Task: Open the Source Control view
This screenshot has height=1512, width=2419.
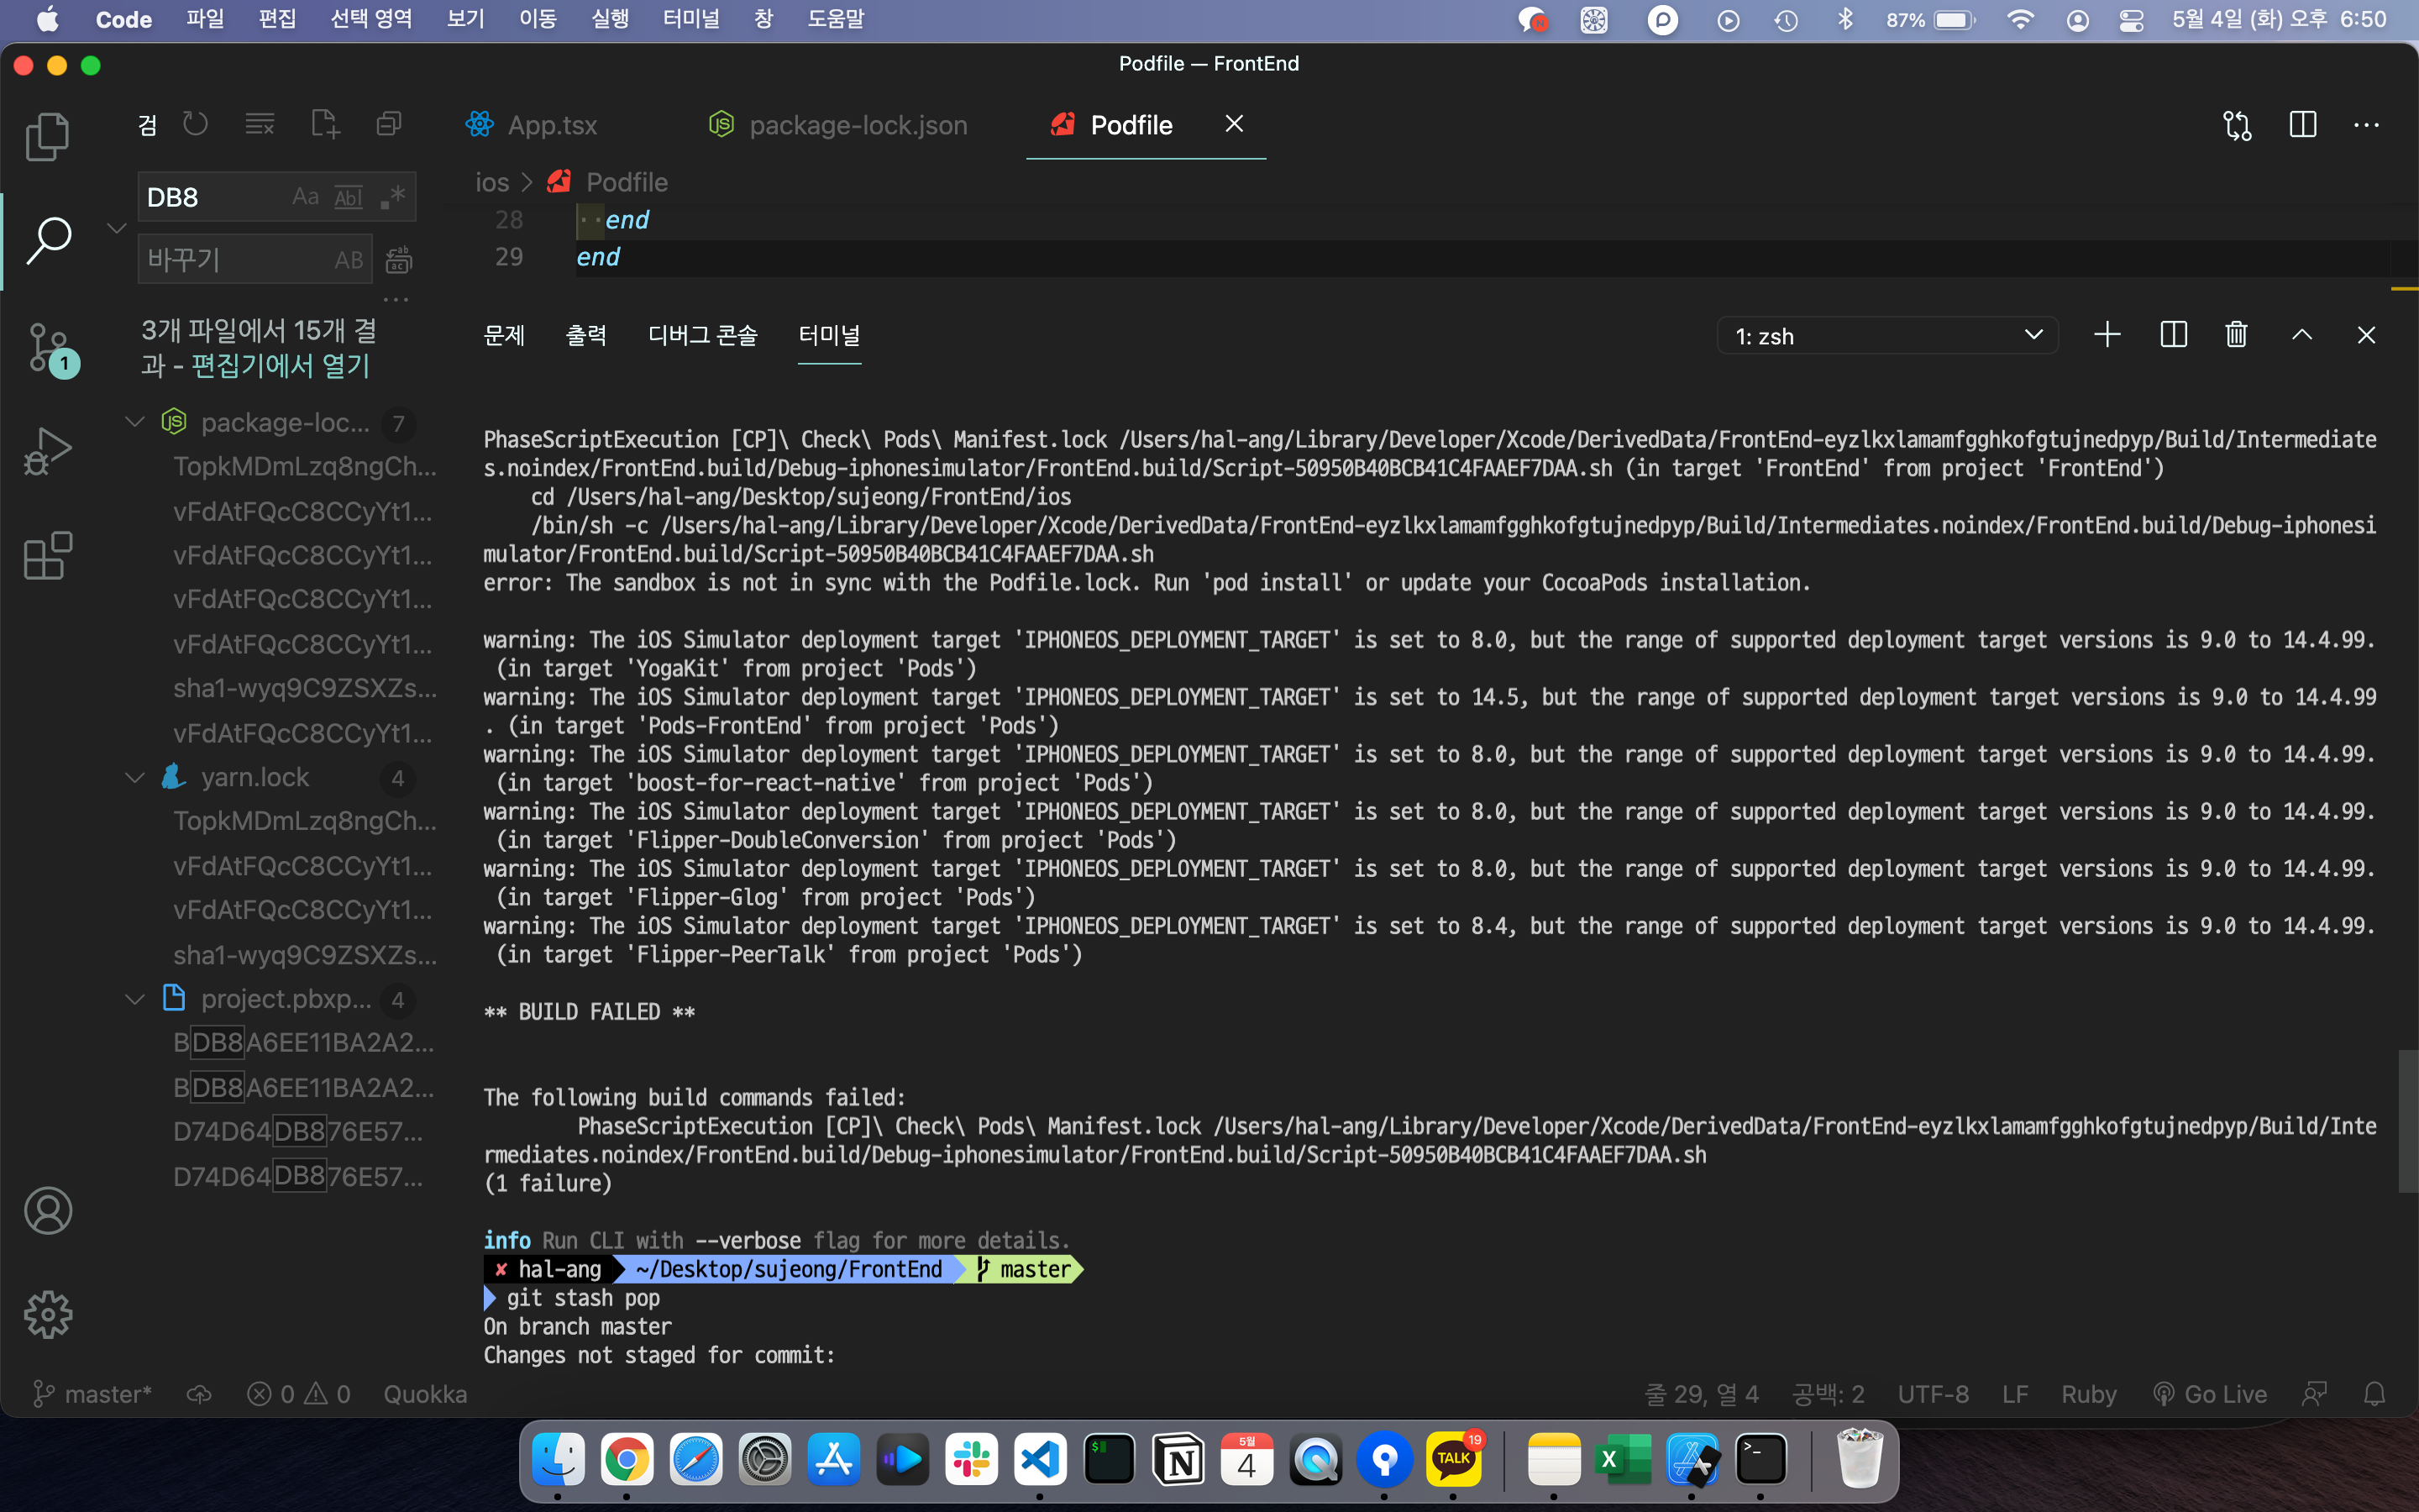Action: tap(47, 347)
